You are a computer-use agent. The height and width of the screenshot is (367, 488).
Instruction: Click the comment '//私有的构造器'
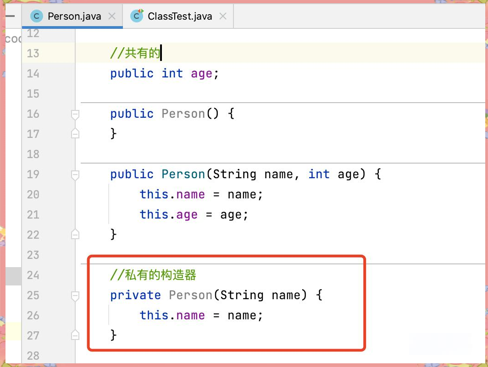(153, 275)
